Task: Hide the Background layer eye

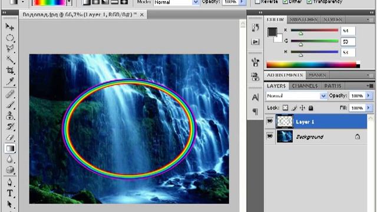Action: point(270,137)
